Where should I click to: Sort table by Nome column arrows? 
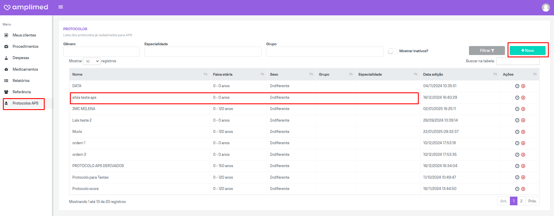coord(205,74)
